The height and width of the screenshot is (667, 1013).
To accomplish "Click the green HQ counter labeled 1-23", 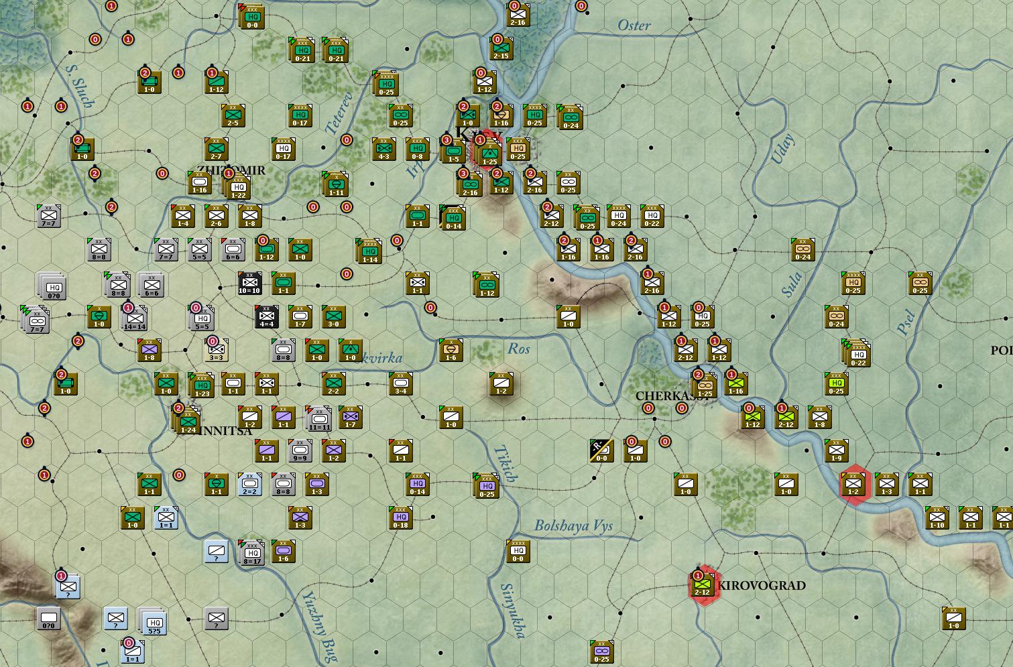I will tap(201, 385).
